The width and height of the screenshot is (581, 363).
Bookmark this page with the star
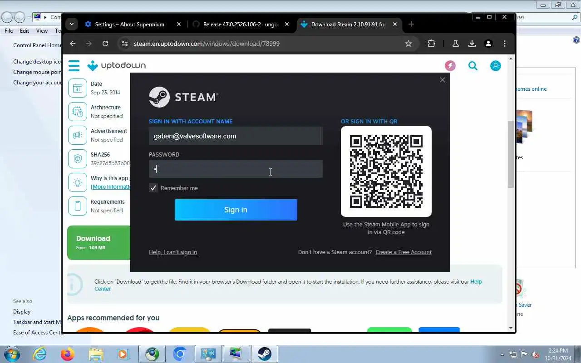coord(409,44)
